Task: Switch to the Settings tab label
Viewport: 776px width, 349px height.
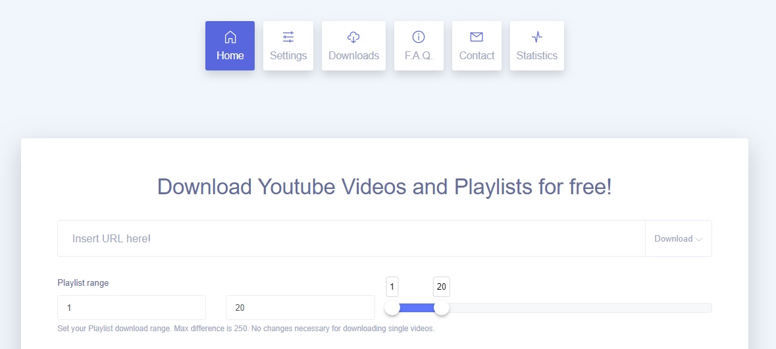Action: pyautogui.click(x=288, y=55)
